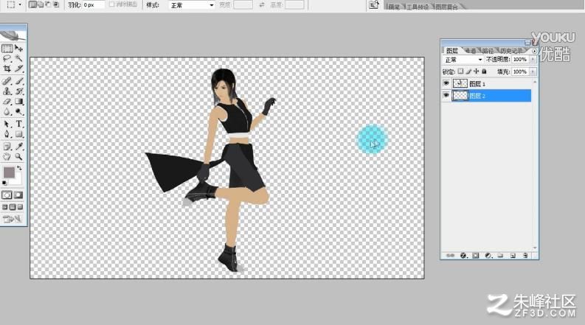
Task: Hide 图层 1 layer visibility eye
Action: click(x=446, y=83)
